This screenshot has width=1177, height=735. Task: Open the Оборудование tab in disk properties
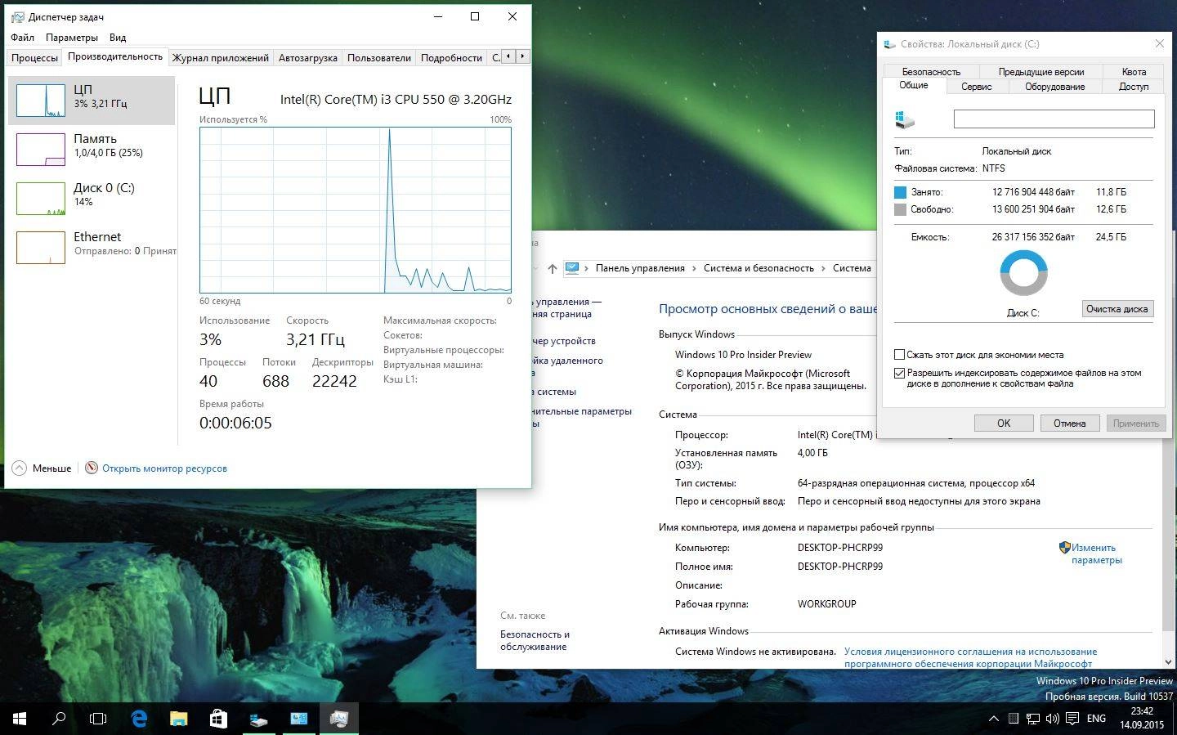(1054, 87)
